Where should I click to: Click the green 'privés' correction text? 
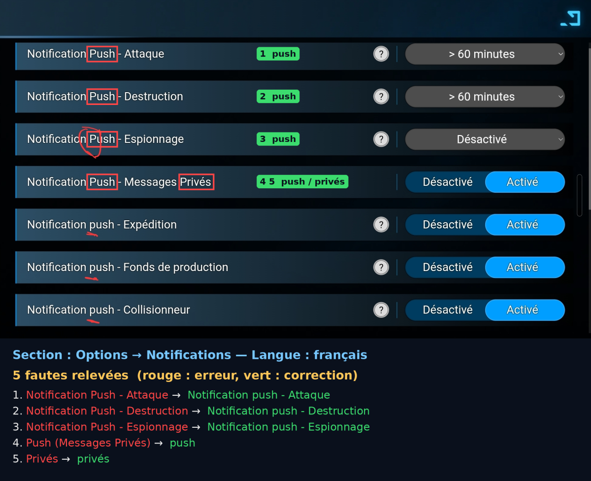93,459
